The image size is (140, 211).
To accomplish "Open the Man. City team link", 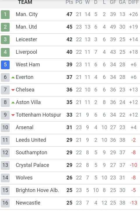I will [27, 14].
